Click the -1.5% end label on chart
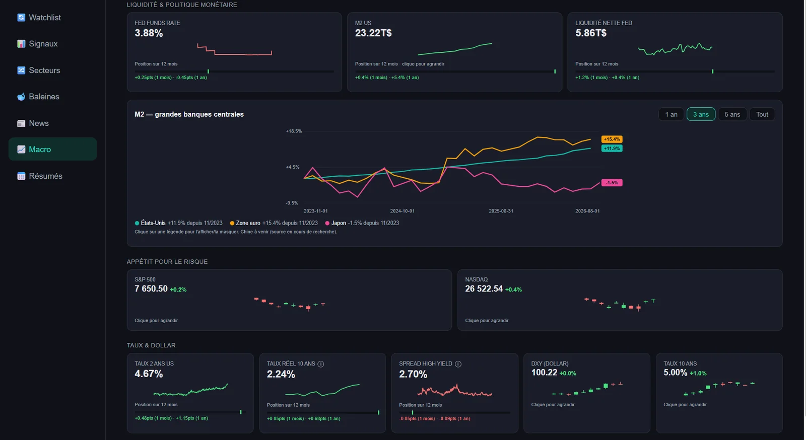Image resolution: width=806 pixels, height=440 pixels. 612,183
